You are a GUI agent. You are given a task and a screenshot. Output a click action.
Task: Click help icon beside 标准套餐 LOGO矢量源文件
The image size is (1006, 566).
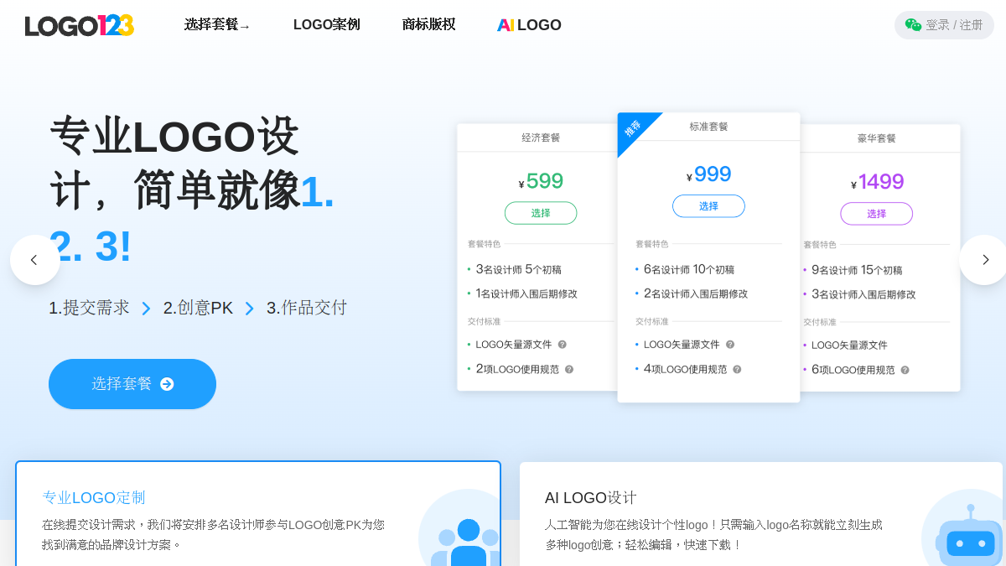[x=730, y=345]
